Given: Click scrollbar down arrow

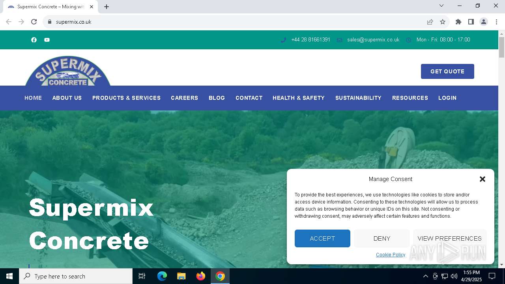Looking at the screenshot, I should pos(501,265).
